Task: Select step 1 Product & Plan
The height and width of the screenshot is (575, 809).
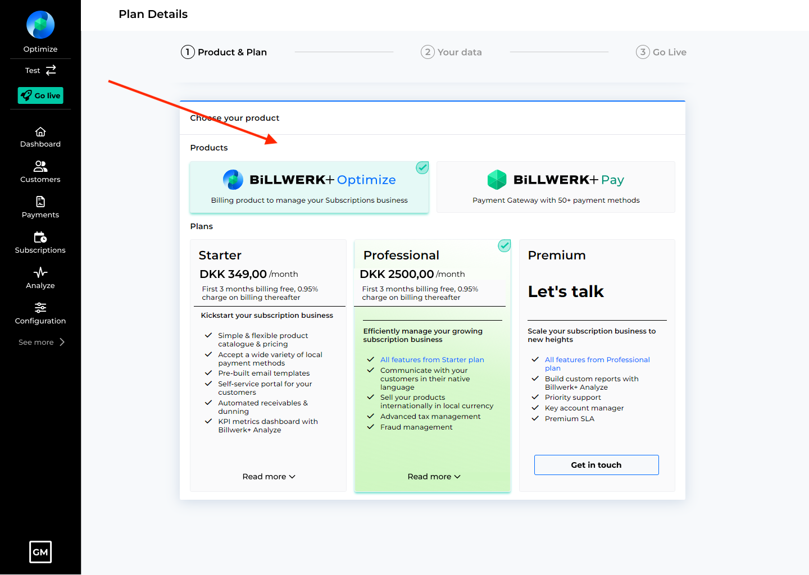Action: pyautogui.click(x=224, y=52)
